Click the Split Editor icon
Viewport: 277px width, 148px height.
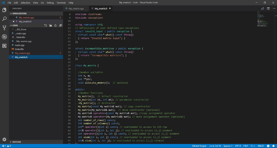(x=268, y=8)
